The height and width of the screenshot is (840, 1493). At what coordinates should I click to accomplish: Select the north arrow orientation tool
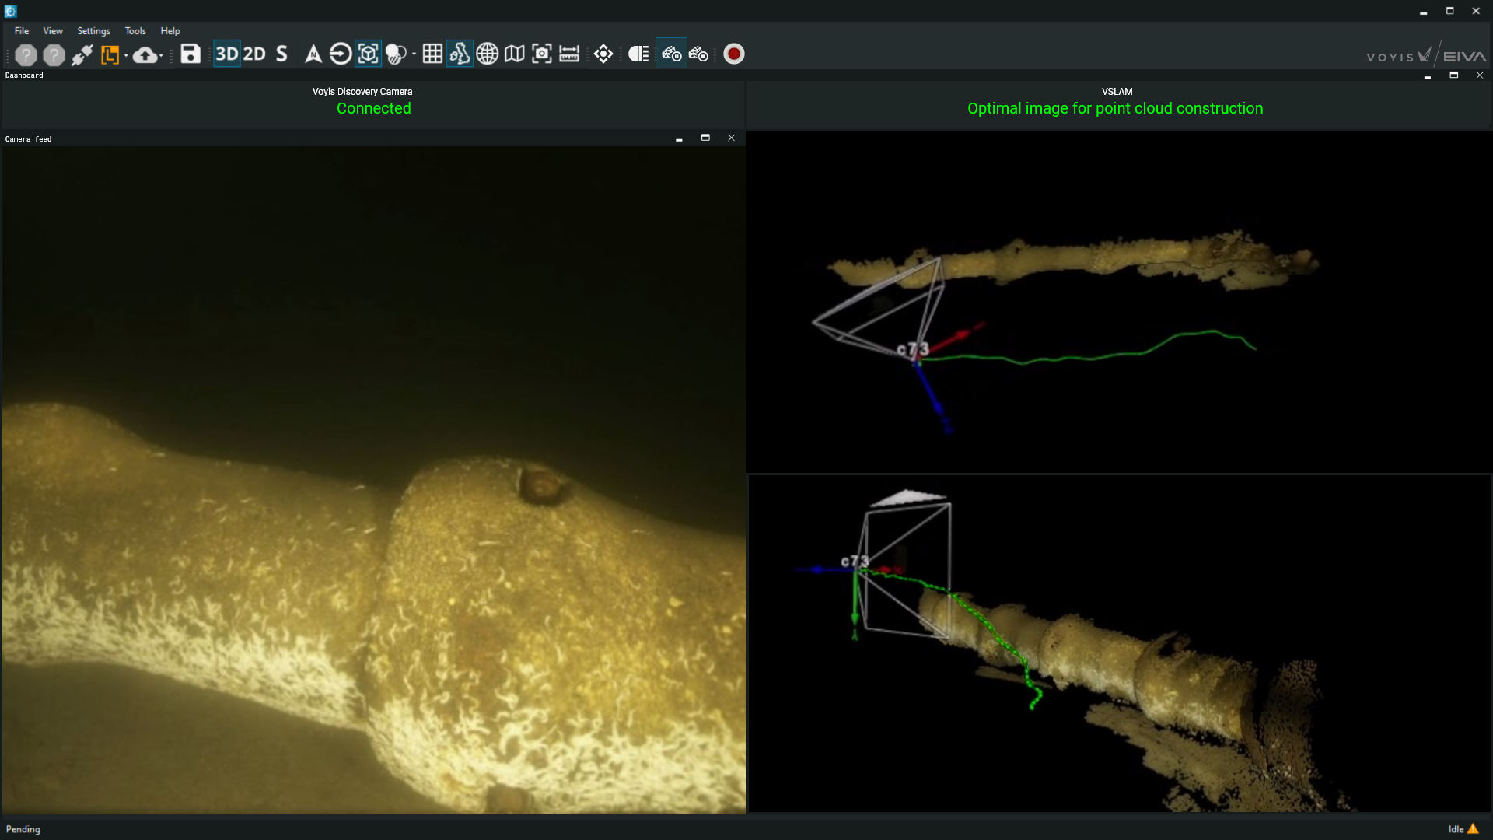pyautogui.click(x=312, y=54)
